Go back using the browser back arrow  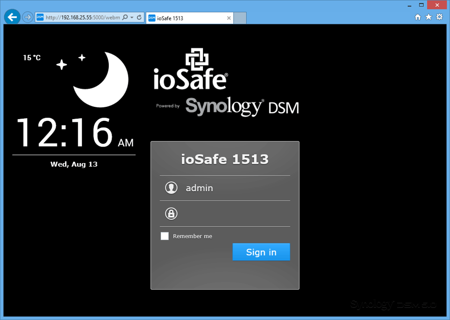coord(12,17)
